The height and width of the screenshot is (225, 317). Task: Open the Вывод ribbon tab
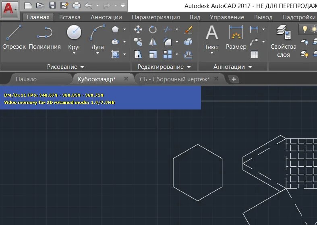(263, 17)
